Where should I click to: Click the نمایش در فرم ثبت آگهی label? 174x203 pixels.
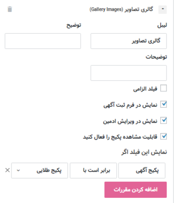pyautogui.click(x=130, y=105)
